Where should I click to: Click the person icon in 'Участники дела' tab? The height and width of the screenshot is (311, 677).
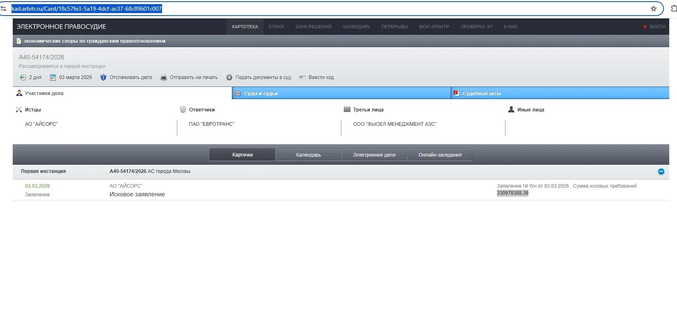[19, 93]
